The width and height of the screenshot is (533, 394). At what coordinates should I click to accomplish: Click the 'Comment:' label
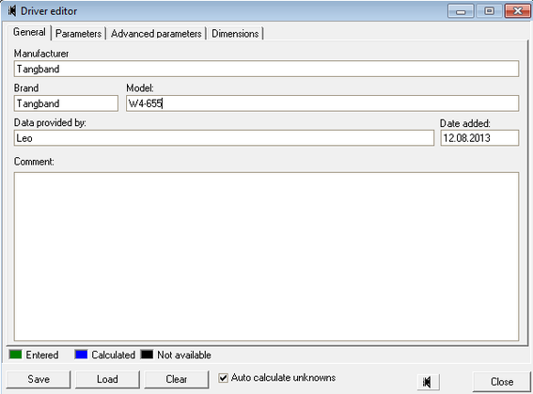pos(34,162)
